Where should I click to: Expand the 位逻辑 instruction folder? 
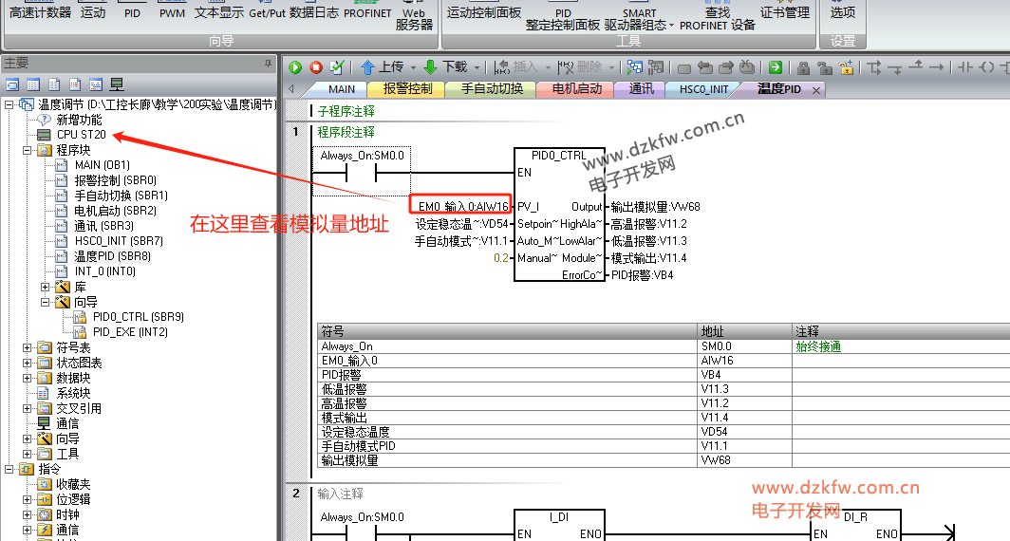point(28,499)
